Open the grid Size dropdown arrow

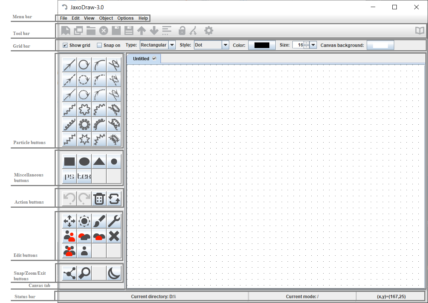313,45
